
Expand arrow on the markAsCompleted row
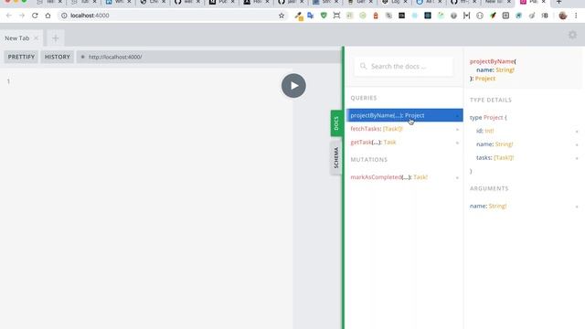tap(457, 178)
